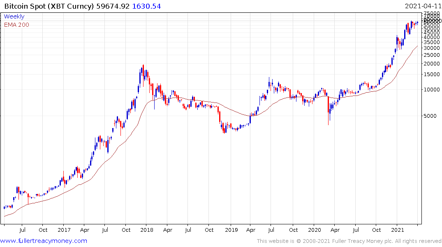Click the 2017 label on the time axis
442x247 pixels.
(64, 230)
